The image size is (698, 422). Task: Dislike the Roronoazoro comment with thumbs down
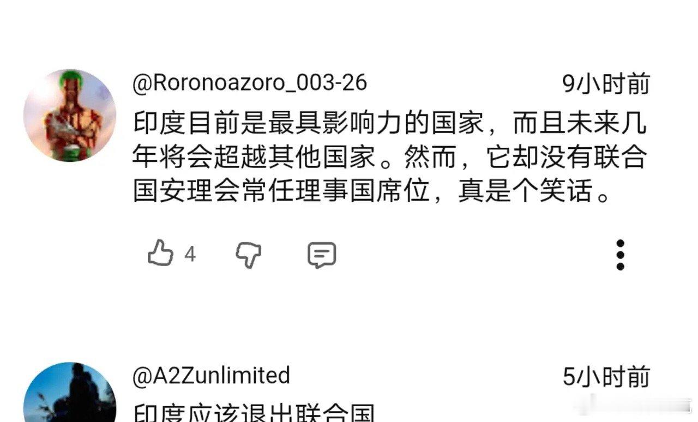[x=249, y=255]
